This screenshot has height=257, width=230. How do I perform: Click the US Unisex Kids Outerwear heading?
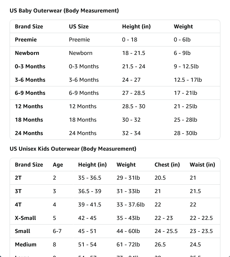pyautogui.click(x=73, y=149)
